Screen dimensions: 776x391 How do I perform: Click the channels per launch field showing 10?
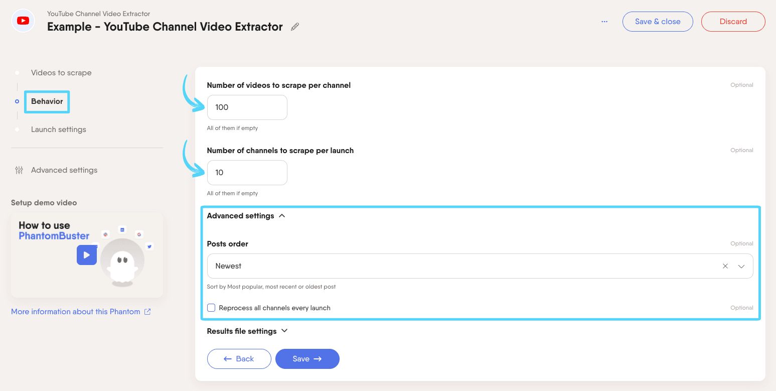pyautogui.click(x=247, y=173)
